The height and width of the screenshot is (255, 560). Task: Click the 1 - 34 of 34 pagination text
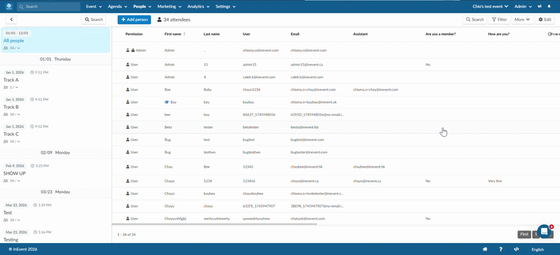[x=127, y=234]
